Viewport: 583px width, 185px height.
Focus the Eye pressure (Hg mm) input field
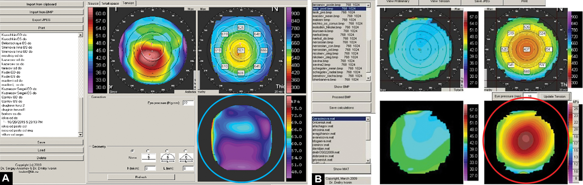[188, 103]
